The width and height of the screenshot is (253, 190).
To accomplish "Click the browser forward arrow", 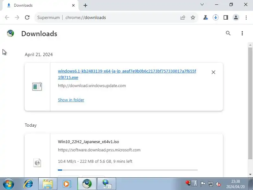I will (x=17, y=17).
